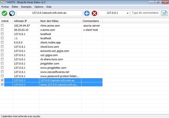This screenshot has height=118, width=169.
Task: Enable checkbox for check.mobie.app
Action: tap(2, 42)
